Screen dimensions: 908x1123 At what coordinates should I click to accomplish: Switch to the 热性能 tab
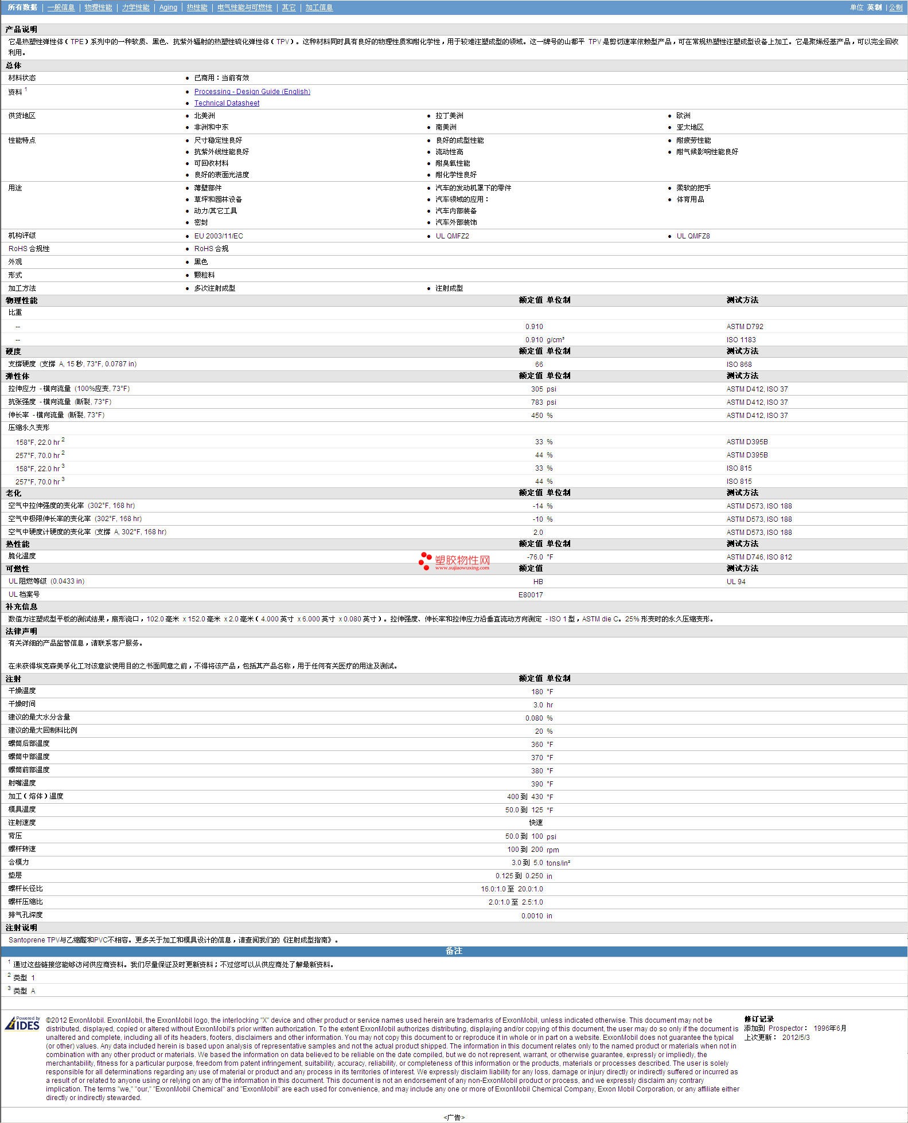(x=197, y=7)
